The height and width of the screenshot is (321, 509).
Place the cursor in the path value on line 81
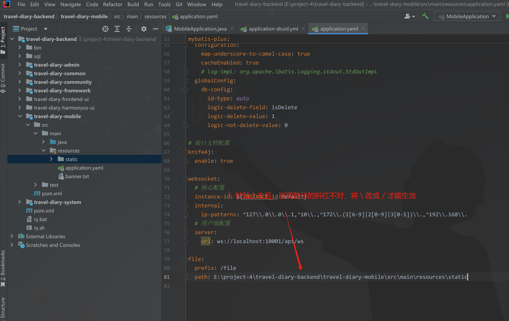pyautogui.click(x=341, y=277)
